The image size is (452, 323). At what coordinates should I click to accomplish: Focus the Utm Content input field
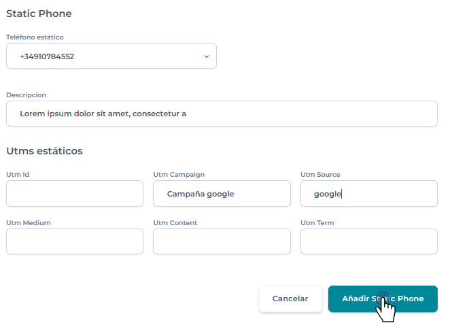pos(222,241)
